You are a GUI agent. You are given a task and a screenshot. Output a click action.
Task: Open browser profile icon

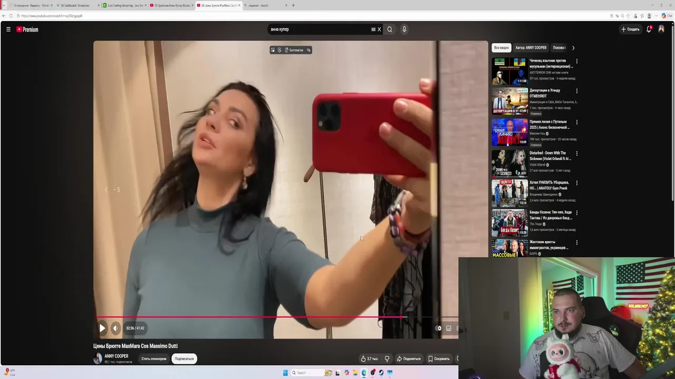point(649,16)
